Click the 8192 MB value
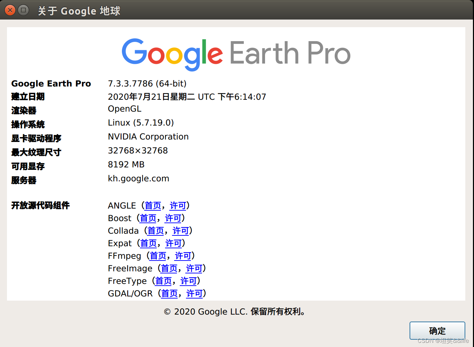Image resolution: width=474 pixels, height=347 pixels. 126,165
